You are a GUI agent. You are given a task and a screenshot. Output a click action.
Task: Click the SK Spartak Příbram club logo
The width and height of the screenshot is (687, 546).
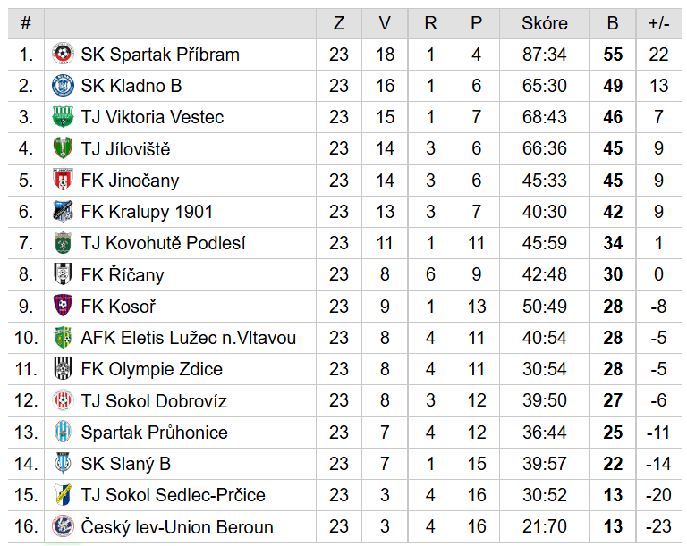(x=63, y=55)
